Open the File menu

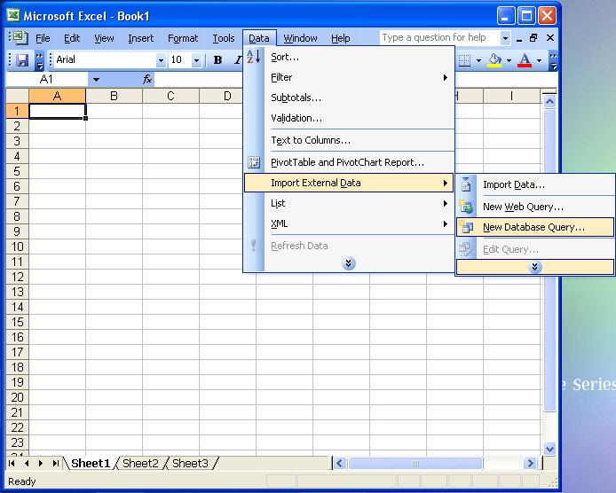[43, 38]
